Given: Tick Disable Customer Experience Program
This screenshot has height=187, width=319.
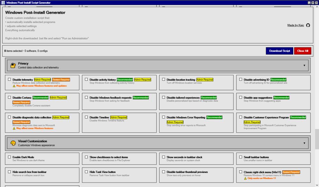Looking at the screenshot, I should [x=241, y=117].
